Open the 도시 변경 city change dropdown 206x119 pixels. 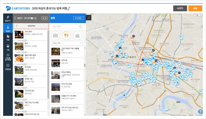click(78, 18)
